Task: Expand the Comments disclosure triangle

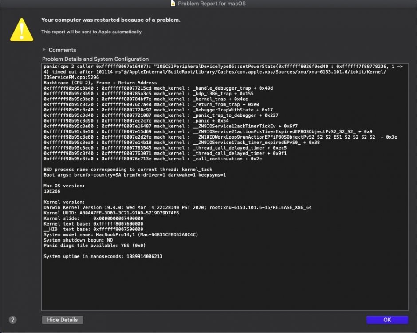Action: tap(44, 50)
